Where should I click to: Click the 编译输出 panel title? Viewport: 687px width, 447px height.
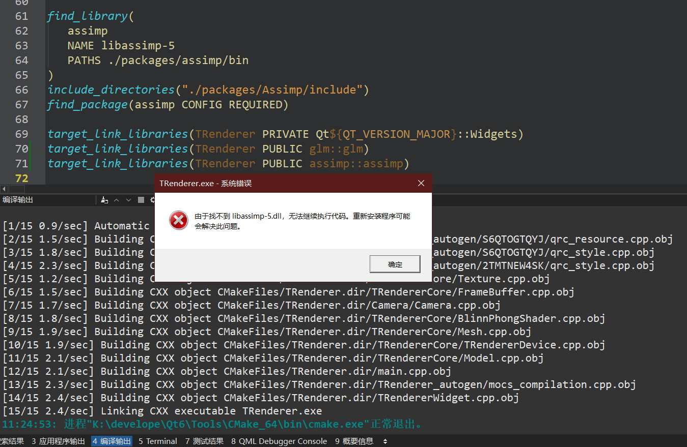(18, 200)
